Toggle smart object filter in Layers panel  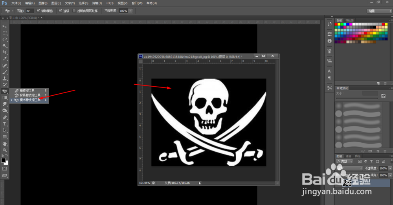click(384, 161)
